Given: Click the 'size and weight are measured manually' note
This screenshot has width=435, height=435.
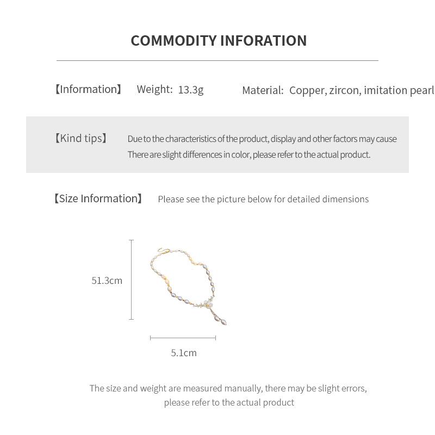Looking at the screenshot, I should (228, 388).
